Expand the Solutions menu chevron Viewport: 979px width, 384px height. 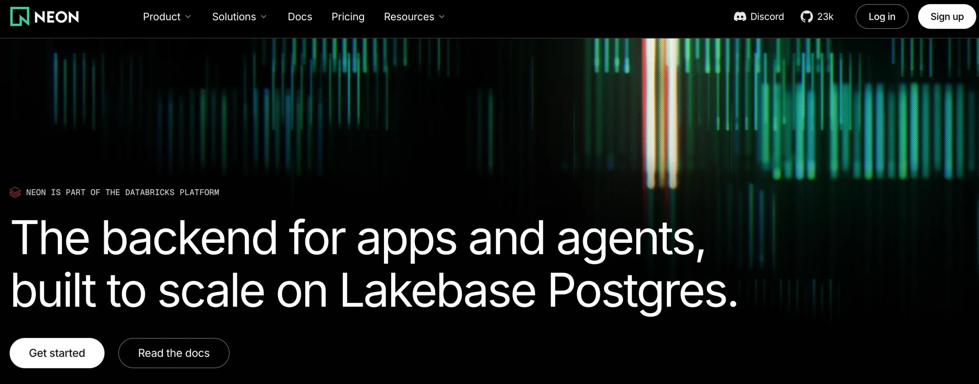click(x=264, y=17)
